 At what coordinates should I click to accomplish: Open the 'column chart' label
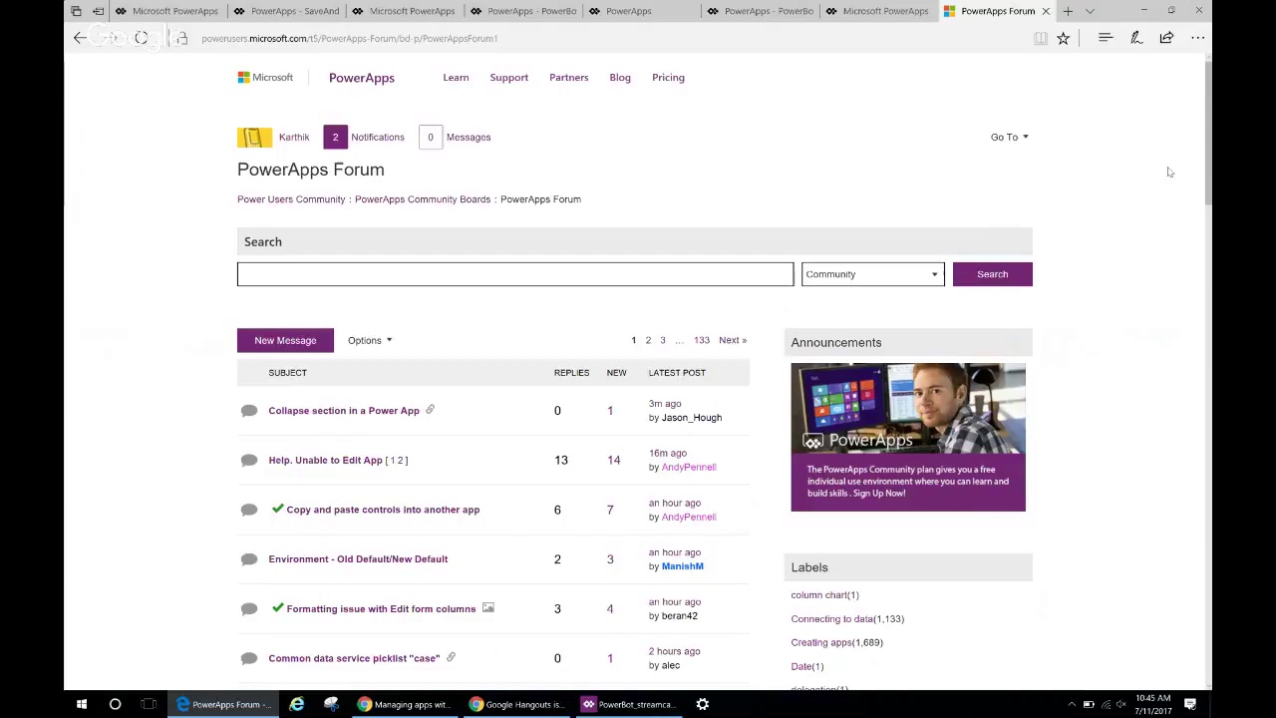pyautogui.click(x=819, y=594)
